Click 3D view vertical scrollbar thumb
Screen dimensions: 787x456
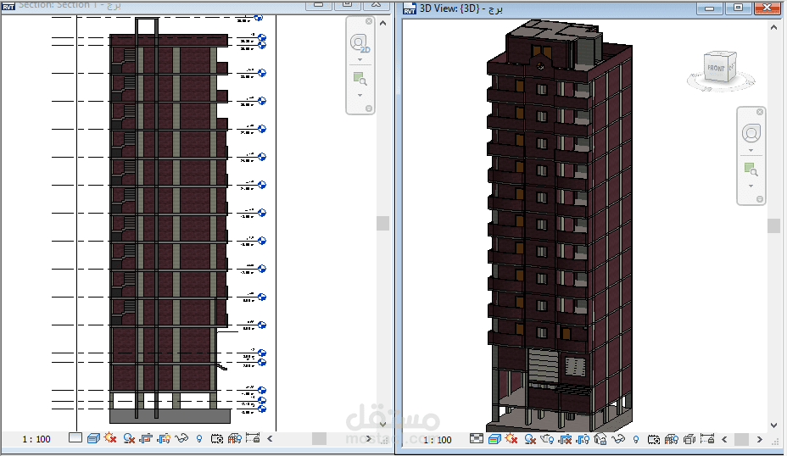[774, 225]
